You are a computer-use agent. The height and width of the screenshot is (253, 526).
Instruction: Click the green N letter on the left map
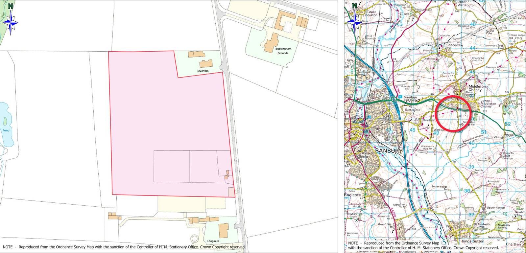pos(11,6)
